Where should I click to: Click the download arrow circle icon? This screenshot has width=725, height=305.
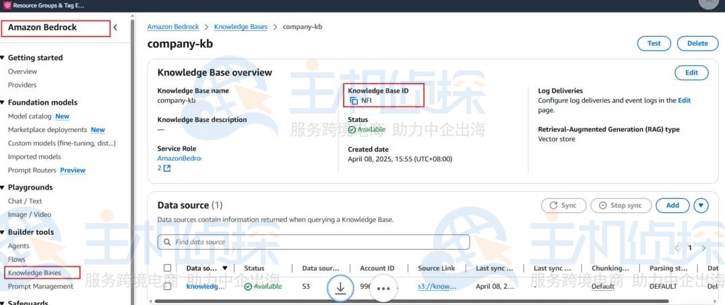[x=340, y=287]
